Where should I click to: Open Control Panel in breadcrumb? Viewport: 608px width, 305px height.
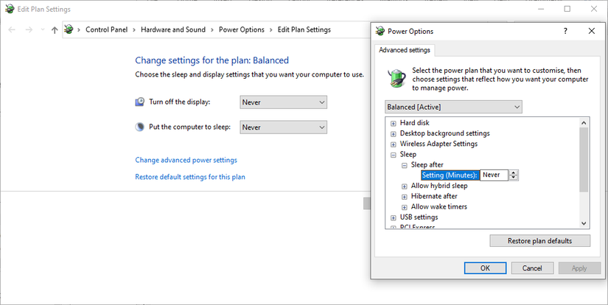click(106, 29)
